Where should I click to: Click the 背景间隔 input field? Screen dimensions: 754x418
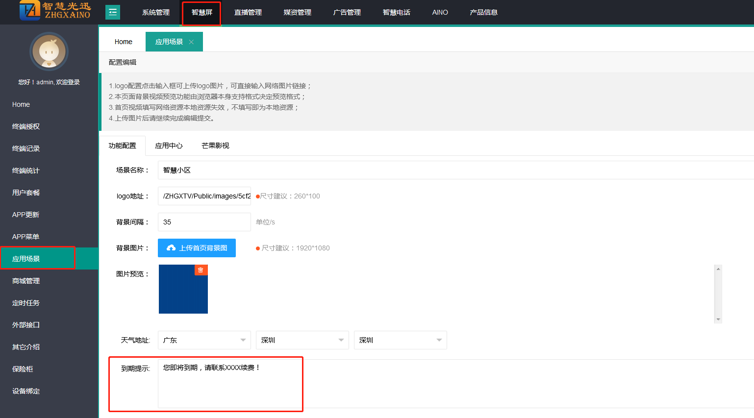coord(204,222)
